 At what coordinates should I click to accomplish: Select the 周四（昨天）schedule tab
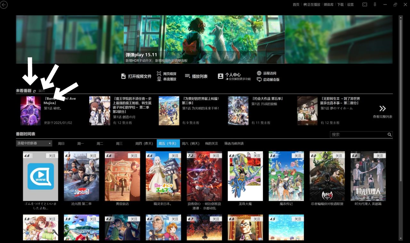tap(145, 143)
